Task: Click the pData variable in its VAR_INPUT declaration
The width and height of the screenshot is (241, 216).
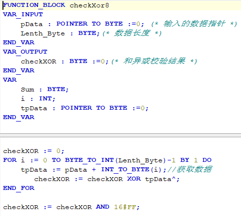Action: tap(32, 24)
